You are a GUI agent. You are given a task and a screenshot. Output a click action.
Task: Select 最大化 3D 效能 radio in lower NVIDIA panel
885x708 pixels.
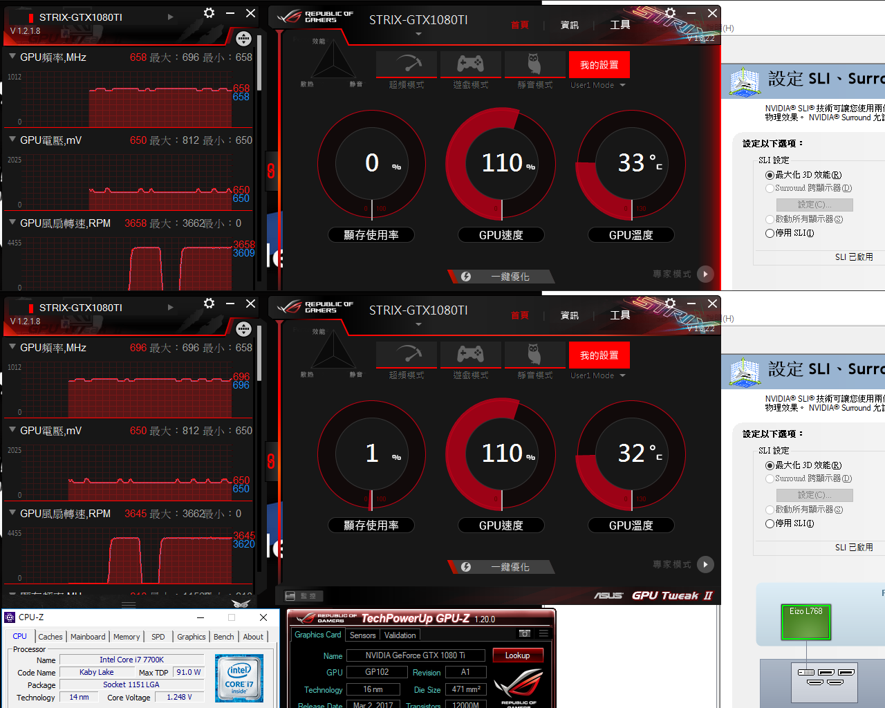(x=770, y=465)
